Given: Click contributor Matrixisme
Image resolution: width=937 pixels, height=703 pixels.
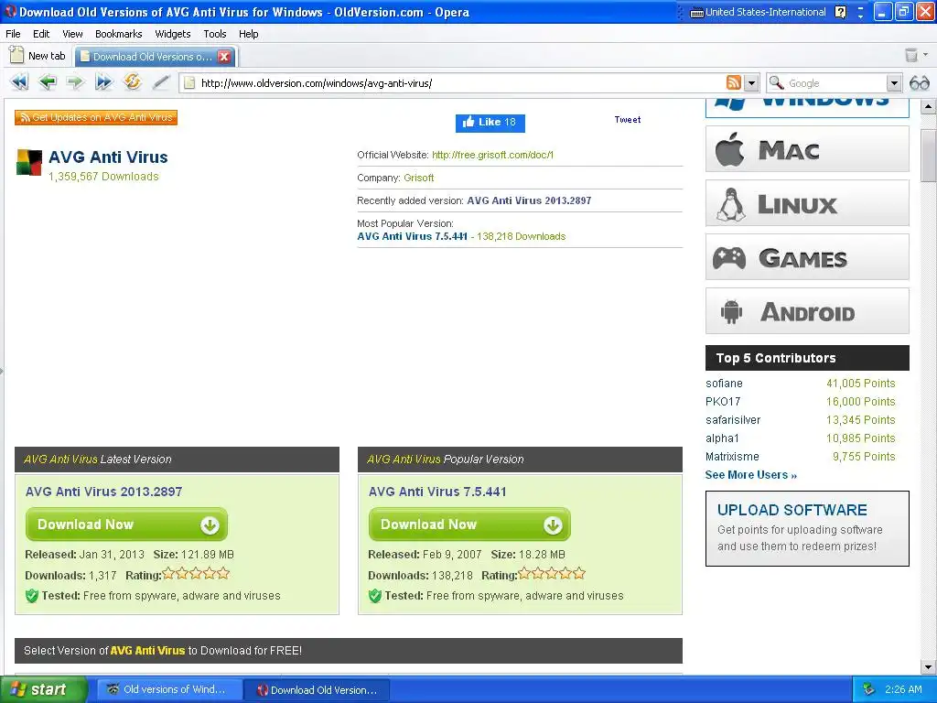Looking at the screenshot, I should 732,456.
